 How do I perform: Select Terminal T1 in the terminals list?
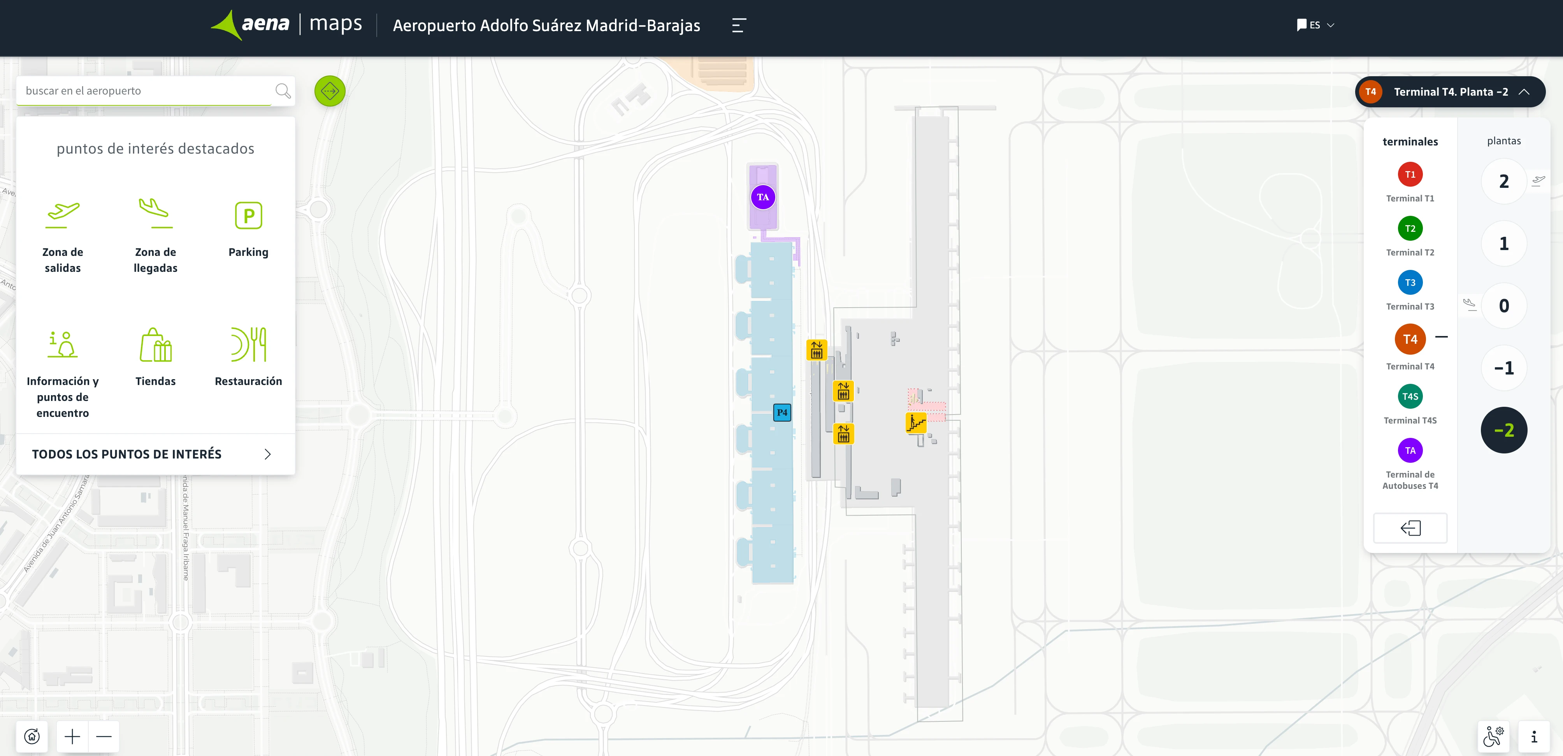[1410, 174]
